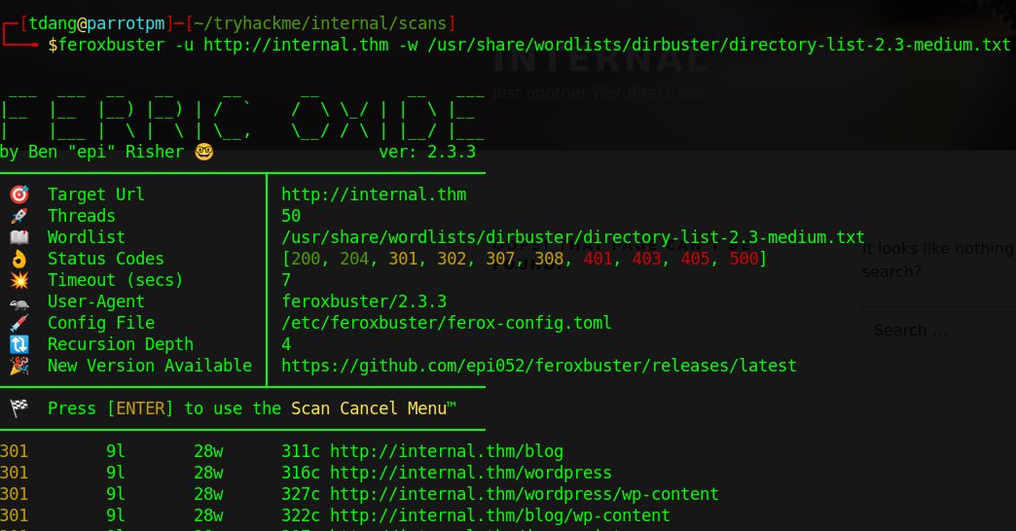Open the internal.thm/blog/wp-content result URL
1016x531 pixels.
499,515
